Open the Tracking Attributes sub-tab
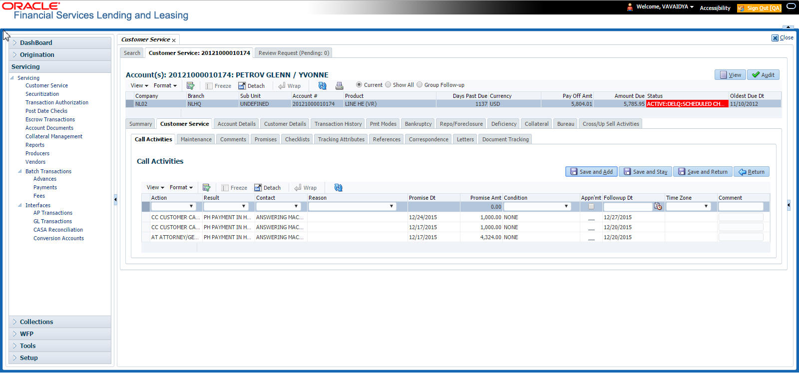This screenshot has width=799, height=373. coord(341,139)
